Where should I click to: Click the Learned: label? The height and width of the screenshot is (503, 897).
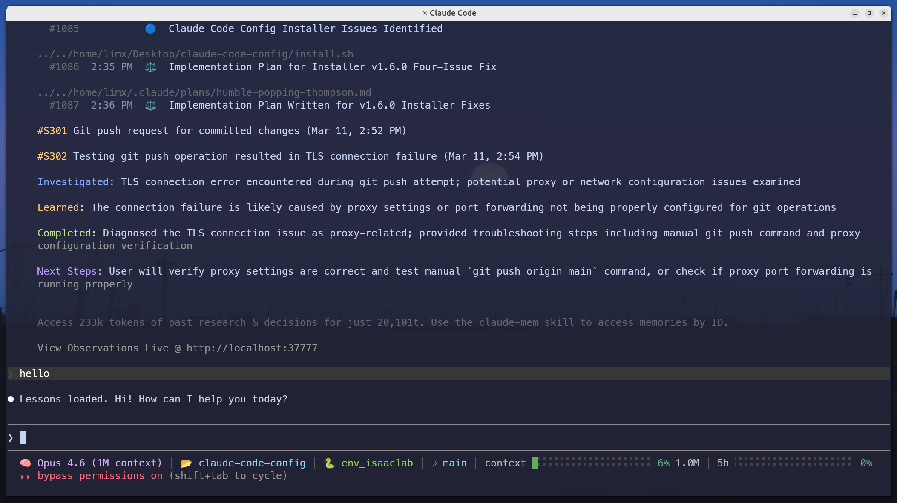pyautogui.click(x=61, y=207)
